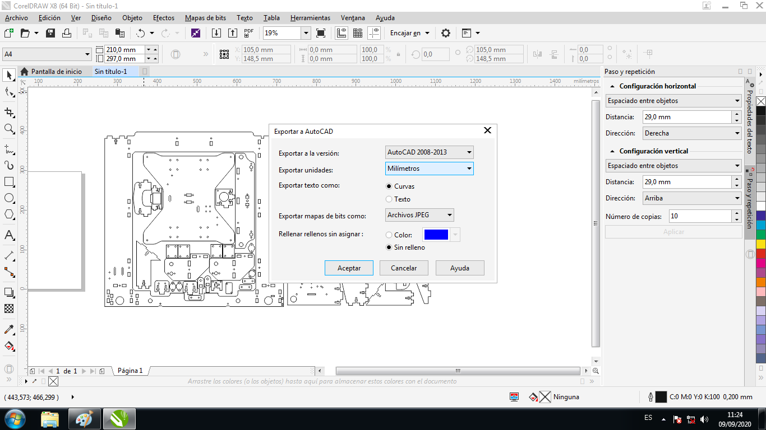
Task: Open the AutoCAD version dropdown
Action: (x=429, y=152)
